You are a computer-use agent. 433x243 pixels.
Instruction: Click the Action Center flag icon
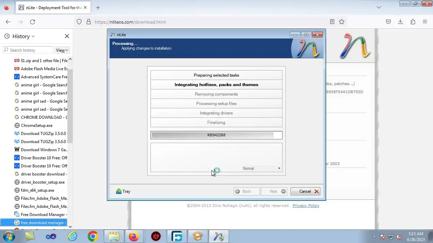pos(383,237)
